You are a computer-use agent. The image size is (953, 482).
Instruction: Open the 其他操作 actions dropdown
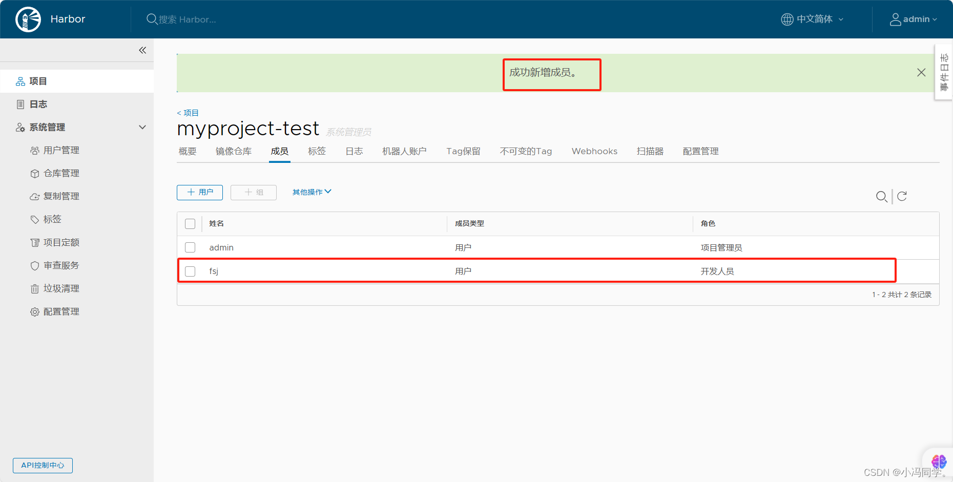(312, 192)
